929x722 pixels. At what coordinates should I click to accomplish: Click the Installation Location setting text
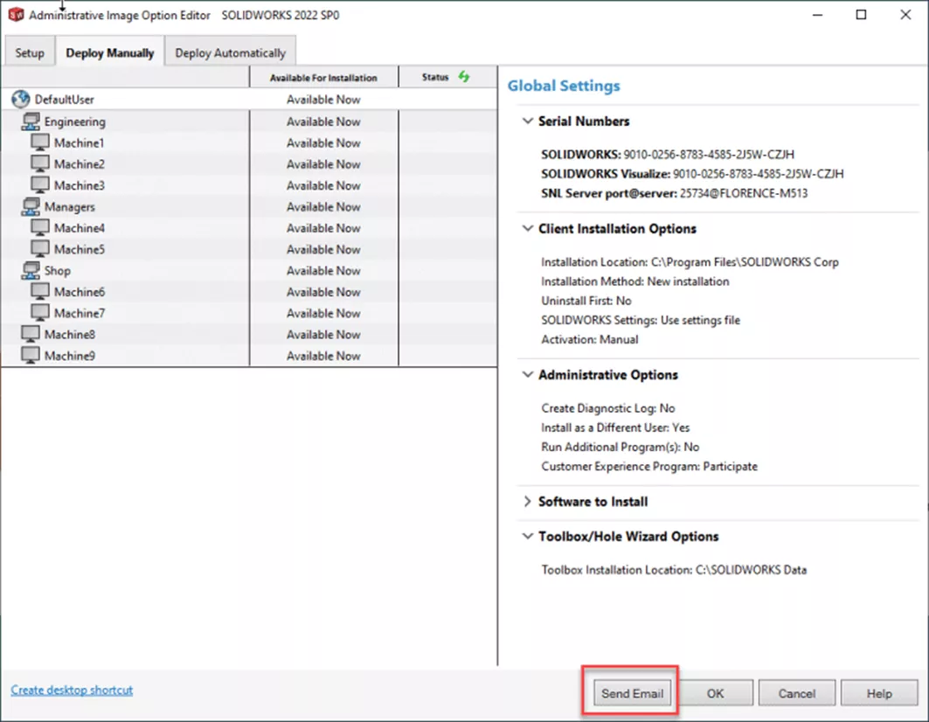tap(690, 262)
